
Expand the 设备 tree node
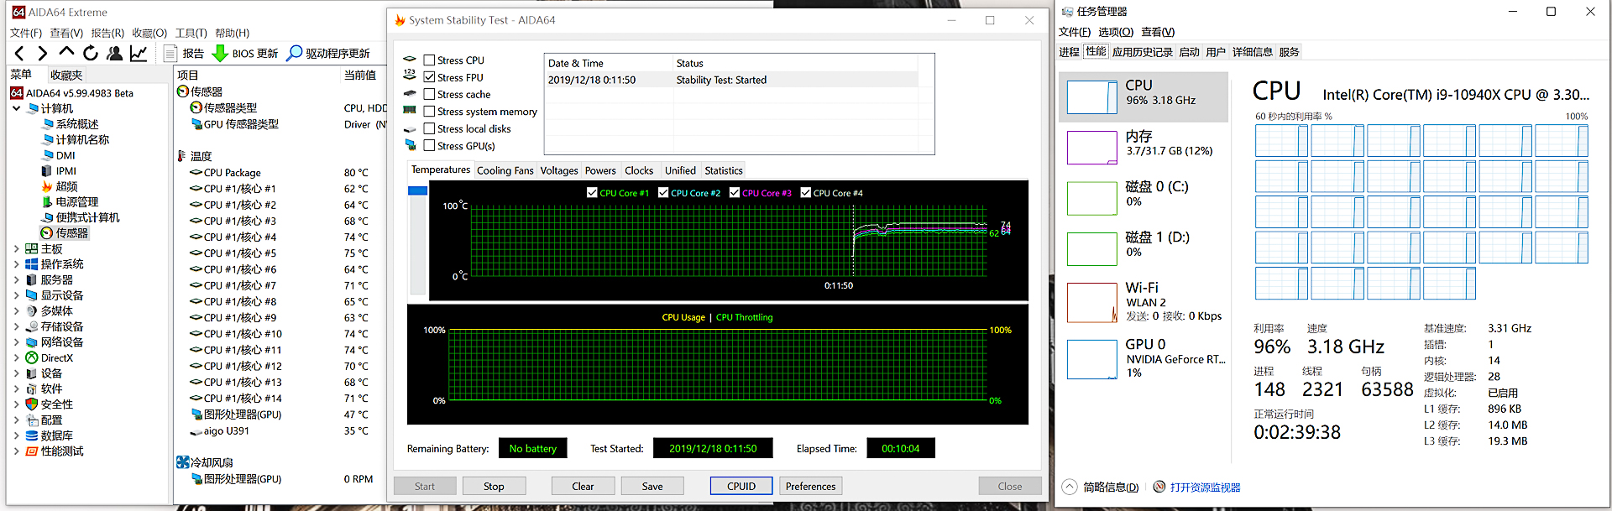pyautogui.click(x=16, y=373)
